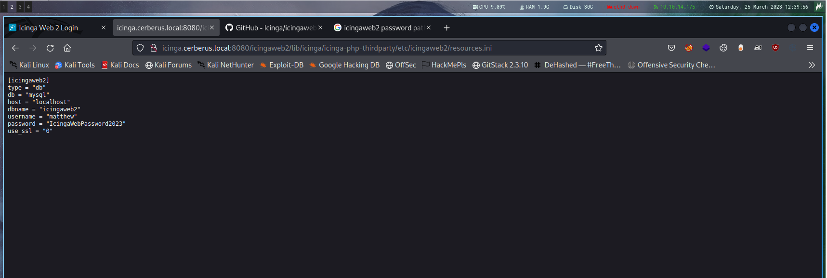827x278 pixels.
Task: Switch to Icinga Web 2 Login tab
Action: (x=57, y=27)
